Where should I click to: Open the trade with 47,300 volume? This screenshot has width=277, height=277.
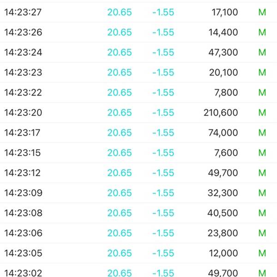click(138, 52)
